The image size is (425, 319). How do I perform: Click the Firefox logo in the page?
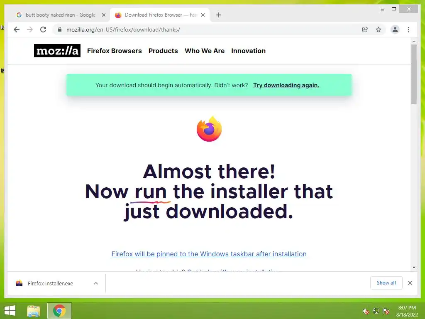click(x=209, y=129)
